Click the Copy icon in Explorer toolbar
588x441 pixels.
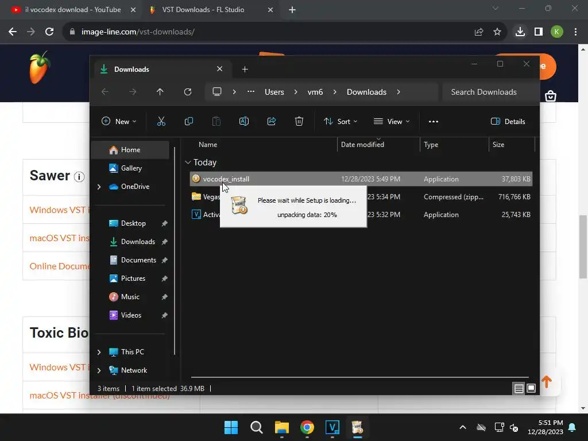coord(188,121)
